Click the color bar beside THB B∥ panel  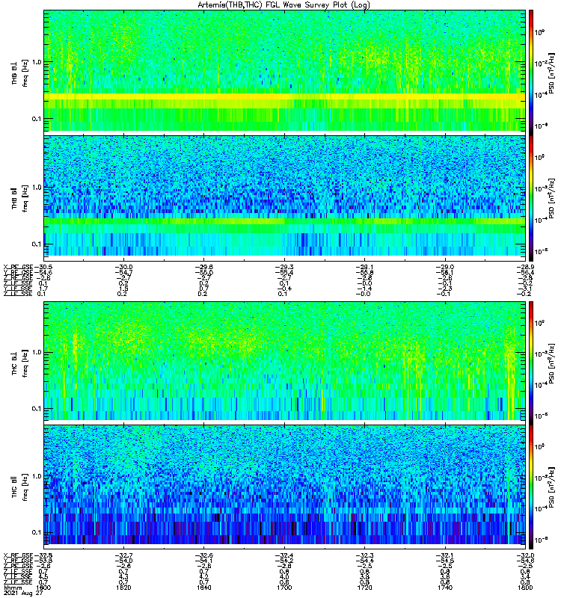point(531,196)
